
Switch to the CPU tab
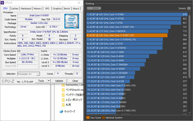click(x=5, y=8)
